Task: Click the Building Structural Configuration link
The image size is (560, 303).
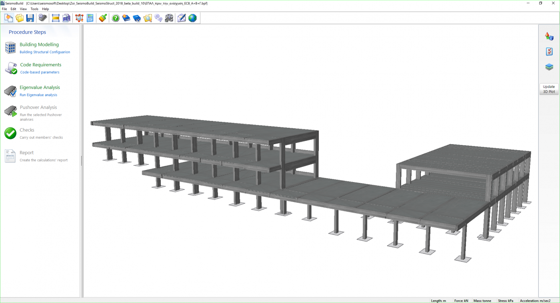Action: click(45, 52)
